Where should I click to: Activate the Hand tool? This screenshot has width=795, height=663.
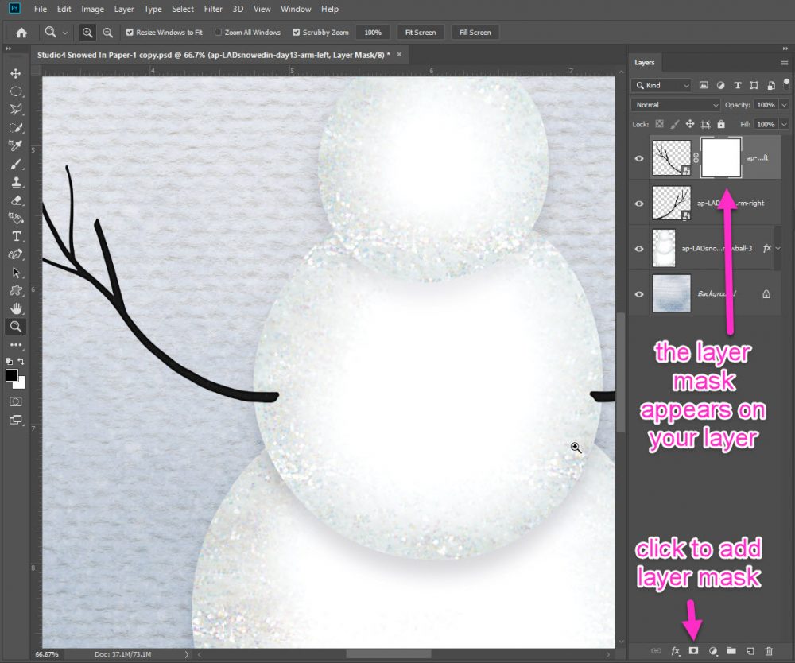coord(15,308)
